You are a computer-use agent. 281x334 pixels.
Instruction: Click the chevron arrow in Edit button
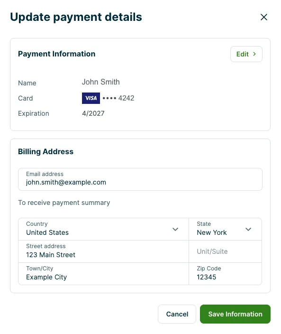[x=254, y=54]
